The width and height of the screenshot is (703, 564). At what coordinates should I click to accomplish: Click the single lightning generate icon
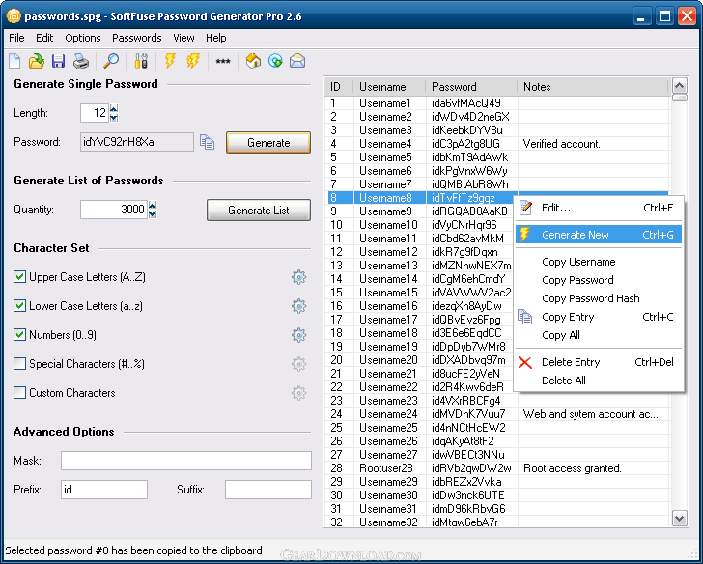(x=170, y=61)
